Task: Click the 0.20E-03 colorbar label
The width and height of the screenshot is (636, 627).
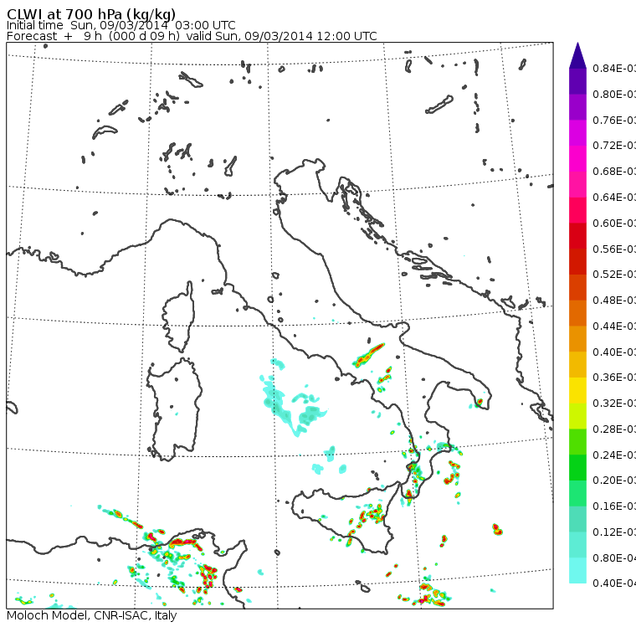Action: [x=614, y=481]
